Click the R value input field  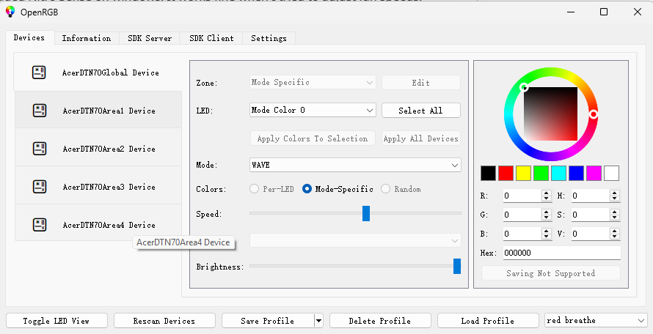pyautogui.click(x=522, y=196)
